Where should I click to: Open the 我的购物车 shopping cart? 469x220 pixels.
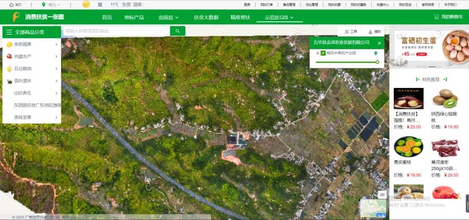(450, 17)
